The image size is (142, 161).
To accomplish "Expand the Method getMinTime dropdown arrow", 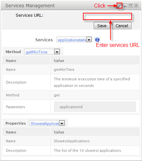I will click(x=57, y=52).
